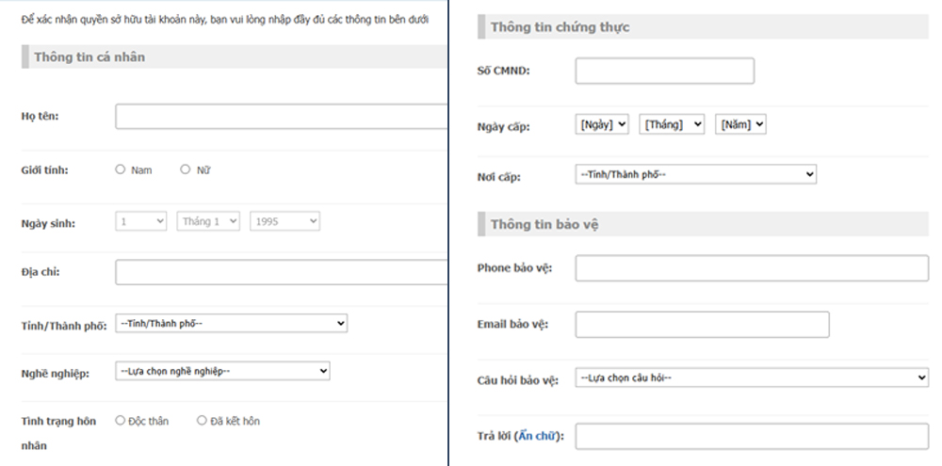Open the birth month Tháng 1 dropdown
The height and width of the screenshot is (466, 942).
tap(210, 221)
